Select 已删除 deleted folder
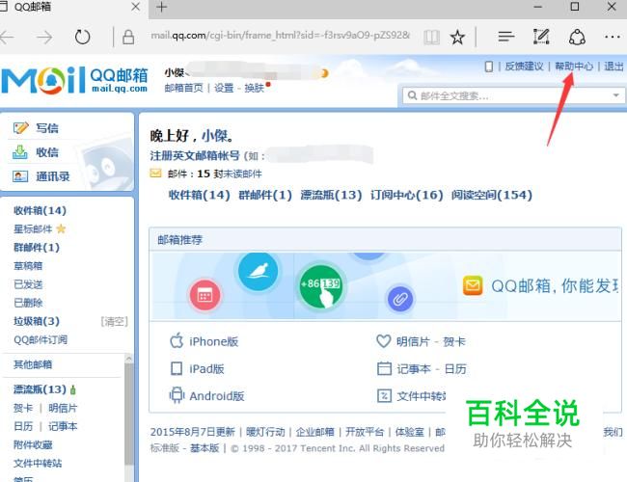The height and width of the screenshot is (482, 627). pyautogui.click(x=28, y=303)
